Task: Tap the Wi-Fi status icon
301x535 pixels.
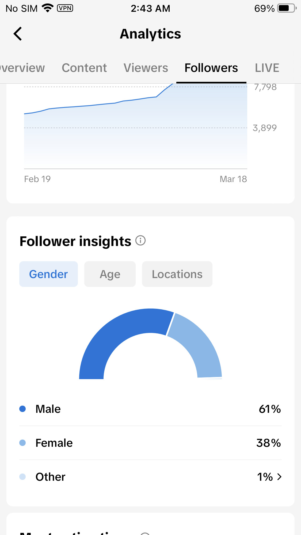Action: pos(48,8)
